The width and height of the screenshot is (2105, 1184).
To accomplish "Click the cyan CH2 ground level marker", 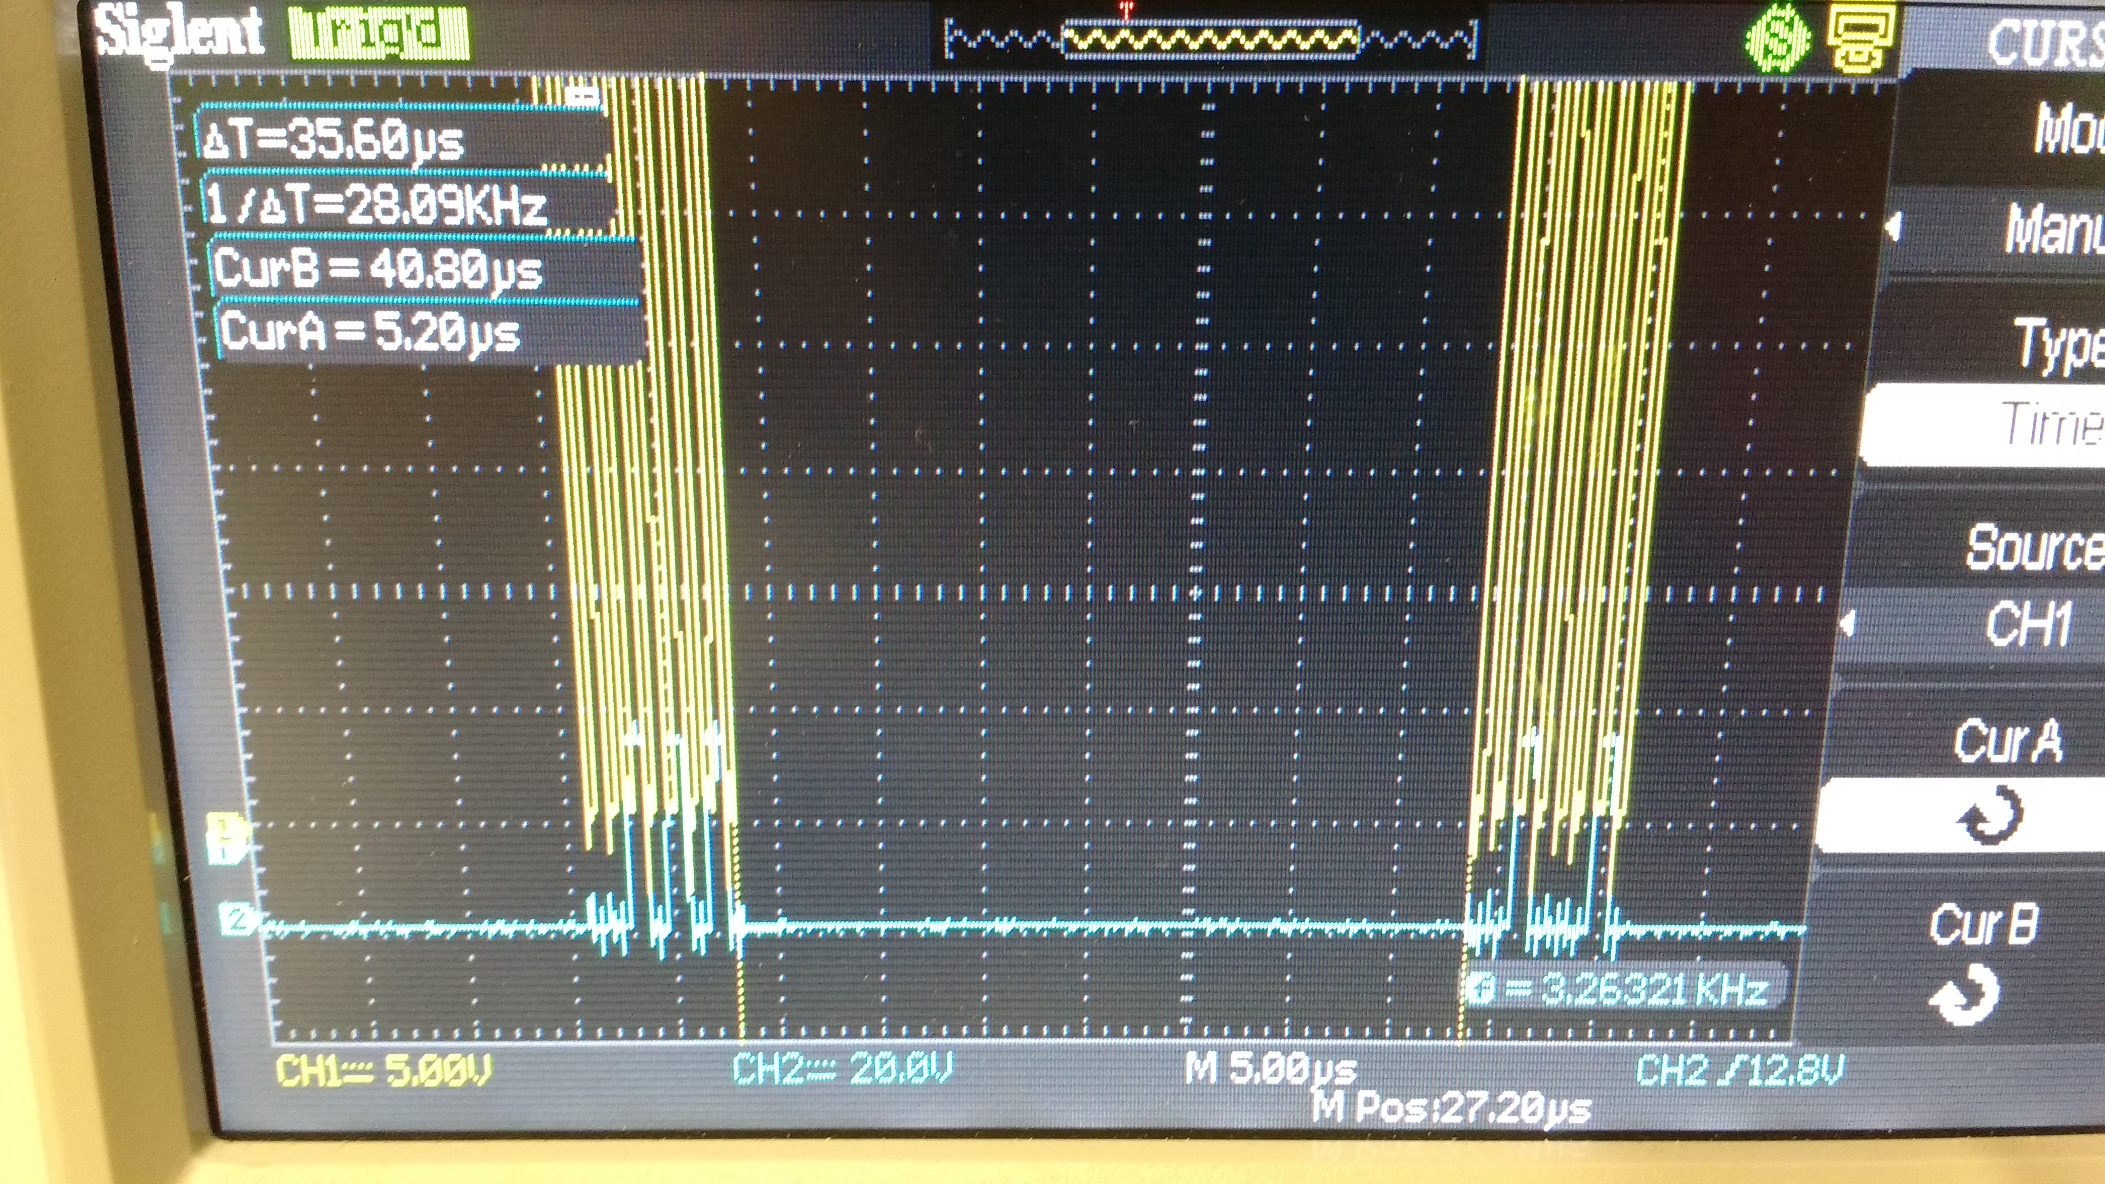I will 237,920.
